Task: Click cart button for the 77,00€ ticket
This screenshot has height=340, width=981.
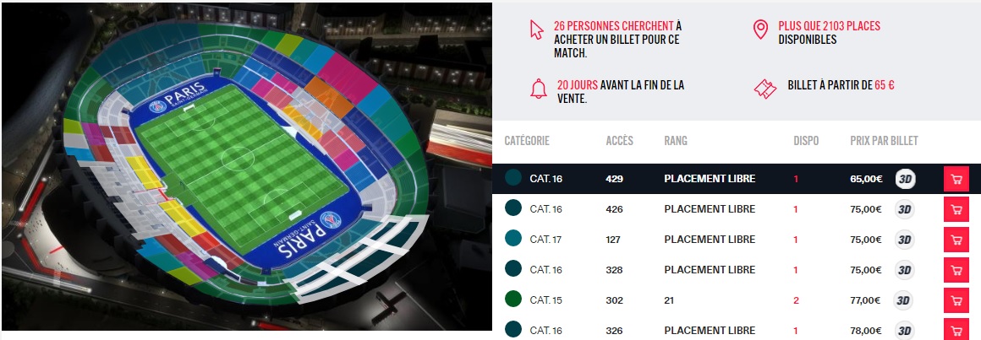Action: click(956, 300)
